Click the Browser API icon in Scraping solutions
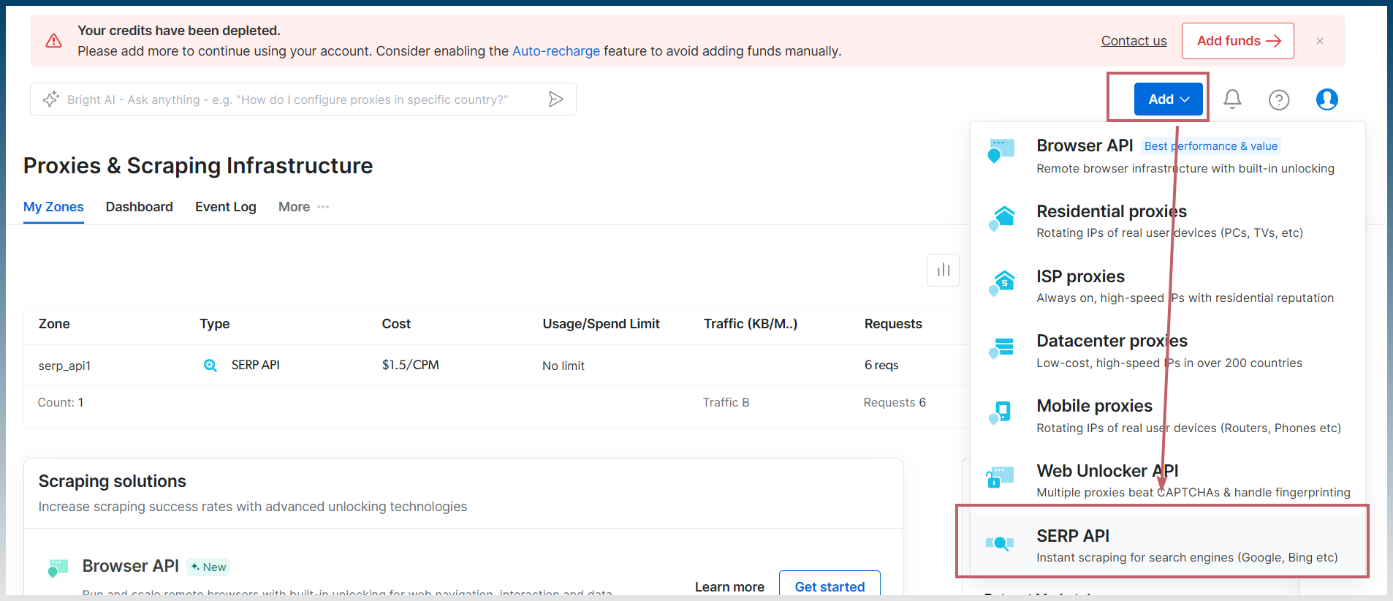The width and height of the screenshot is (1393, 601). pyautogui.click(x=58, y=568)
